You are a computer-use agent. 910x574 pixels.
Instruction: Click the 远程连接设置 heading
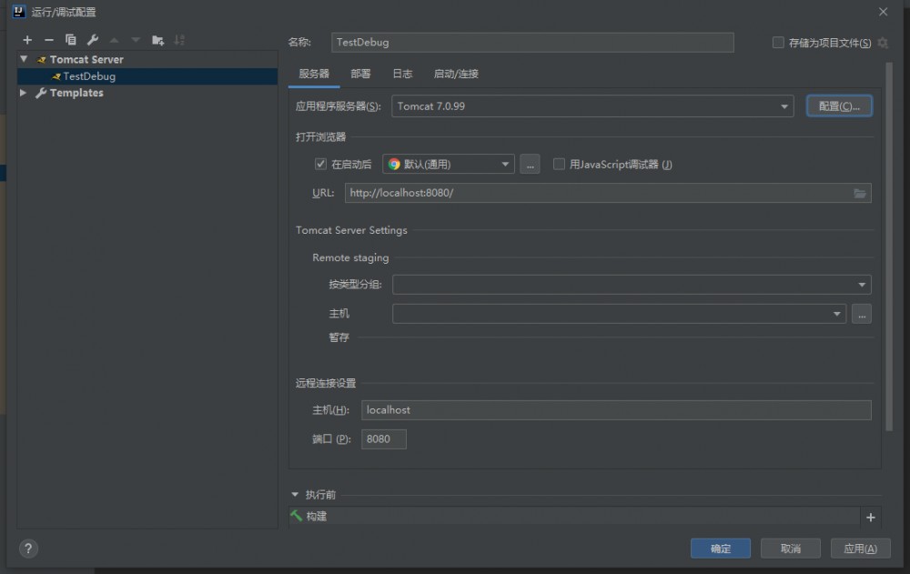(326, 383)
